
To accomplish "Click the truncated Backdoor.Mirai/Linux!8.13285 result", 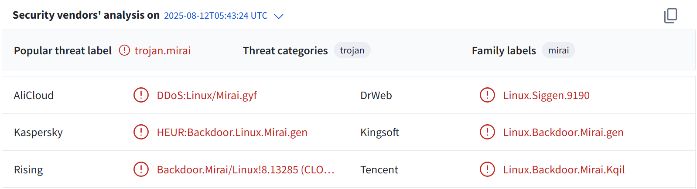I will (x=246, y=169).
